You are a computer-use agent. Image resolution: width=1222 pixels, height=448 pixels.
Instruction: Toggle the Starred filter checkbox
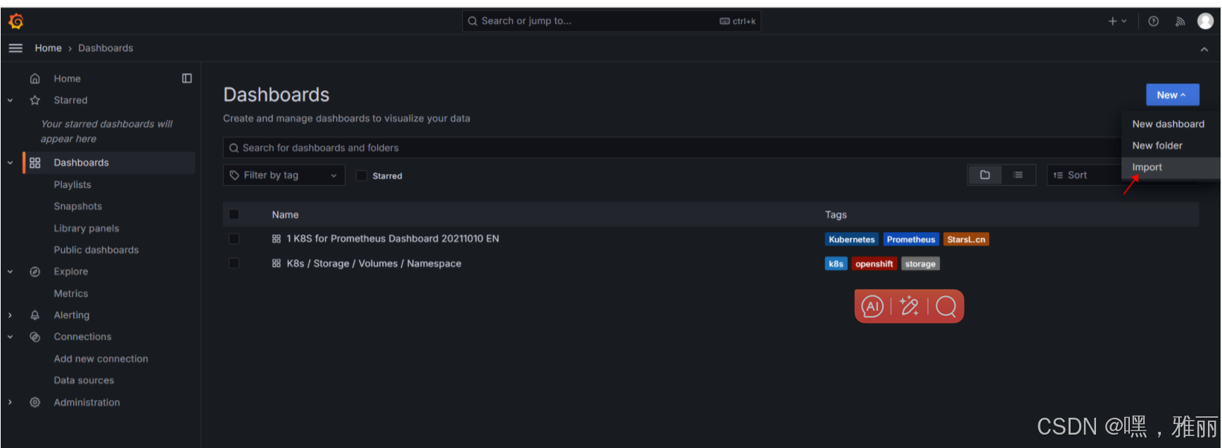click(362, 176)
